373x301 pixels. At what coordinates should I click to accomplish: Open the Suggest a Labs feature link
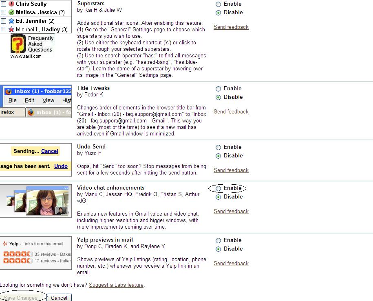[x=116, y=285]
